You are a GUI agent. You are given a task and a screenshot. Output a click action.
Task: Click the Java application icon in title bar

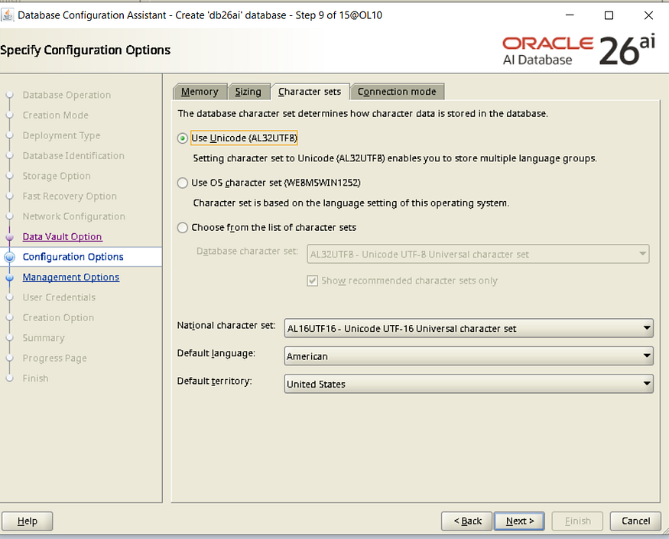pyautogui.click(x=7, y=15)
